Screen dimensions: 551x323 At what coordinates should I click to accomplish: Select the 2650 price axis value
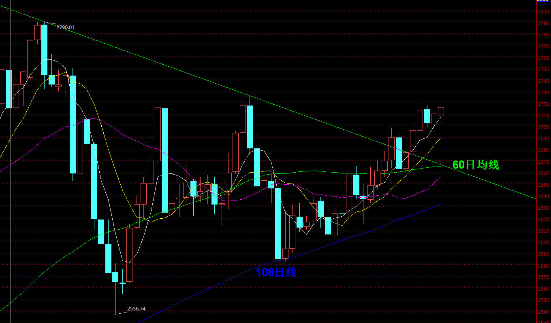[x=543, y=185]
